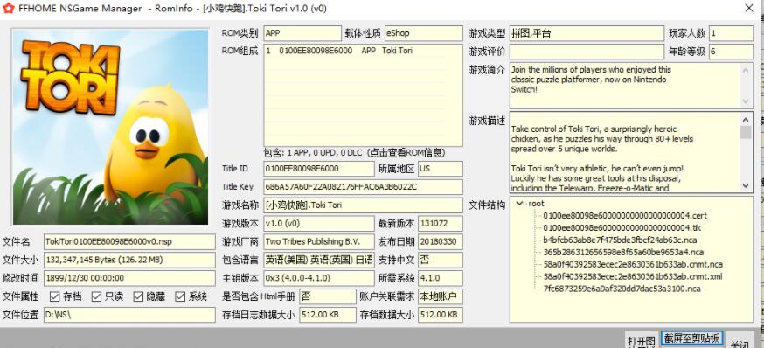Click the 文件位置 field showing D:\NS\
This screenshot has height=348, width=764.
pos(129,315)
